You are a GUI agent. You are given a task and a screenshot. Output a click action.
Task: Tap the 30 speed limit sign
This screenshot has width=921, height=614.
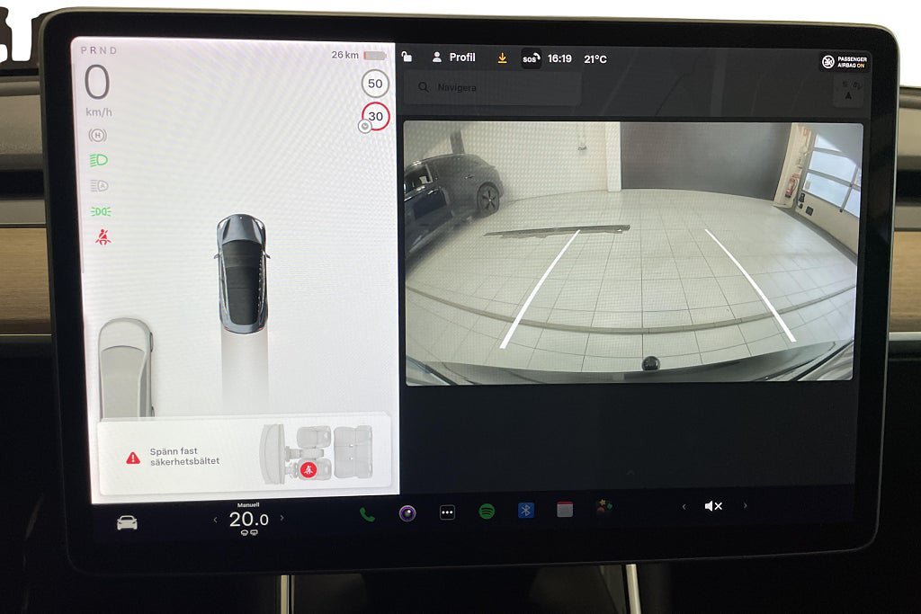pyautogui.click(x=375, y=116)
